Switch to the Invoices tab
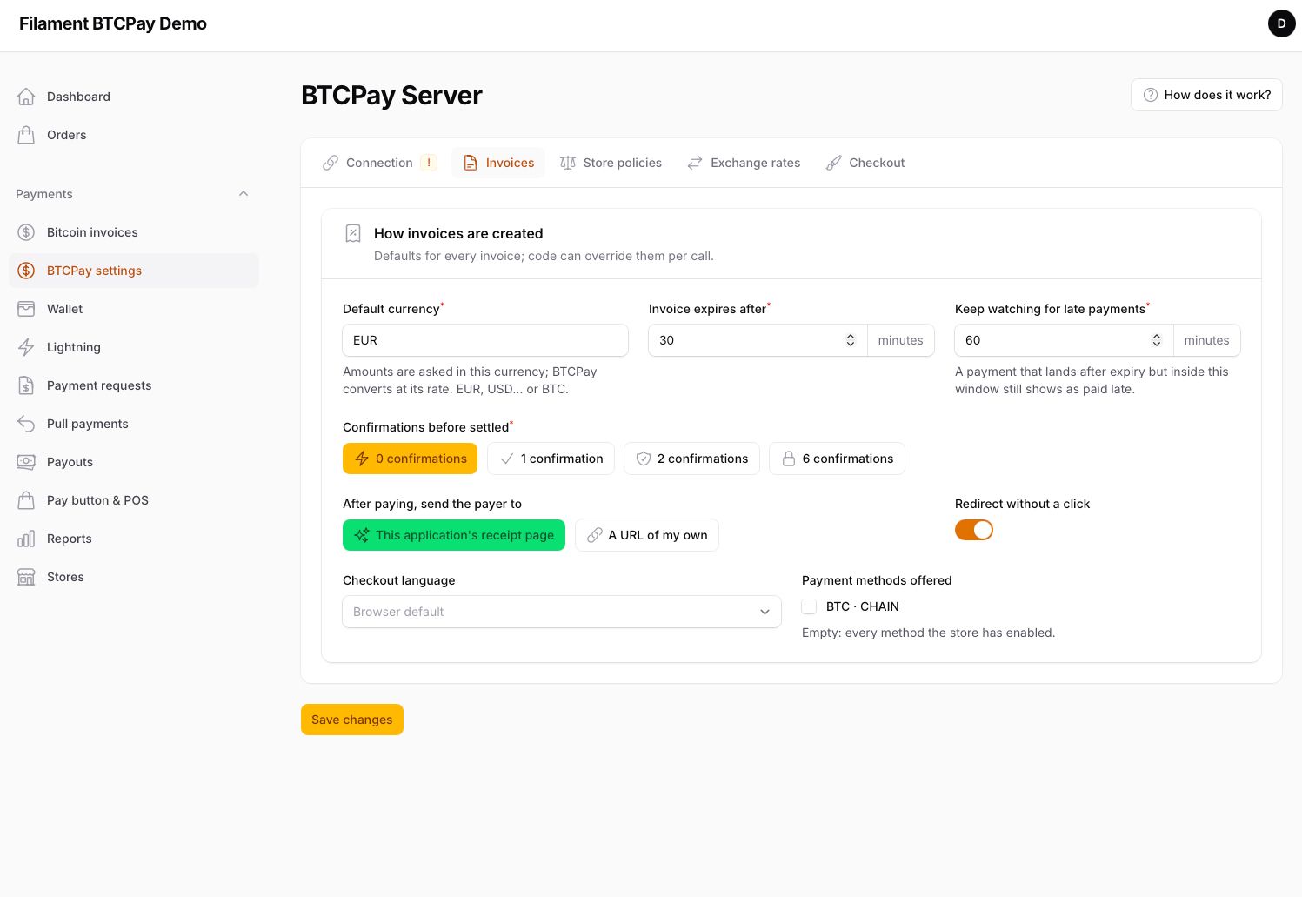Image resolution: width=1302 pixels, height=897 pixels. coord(498,163)
